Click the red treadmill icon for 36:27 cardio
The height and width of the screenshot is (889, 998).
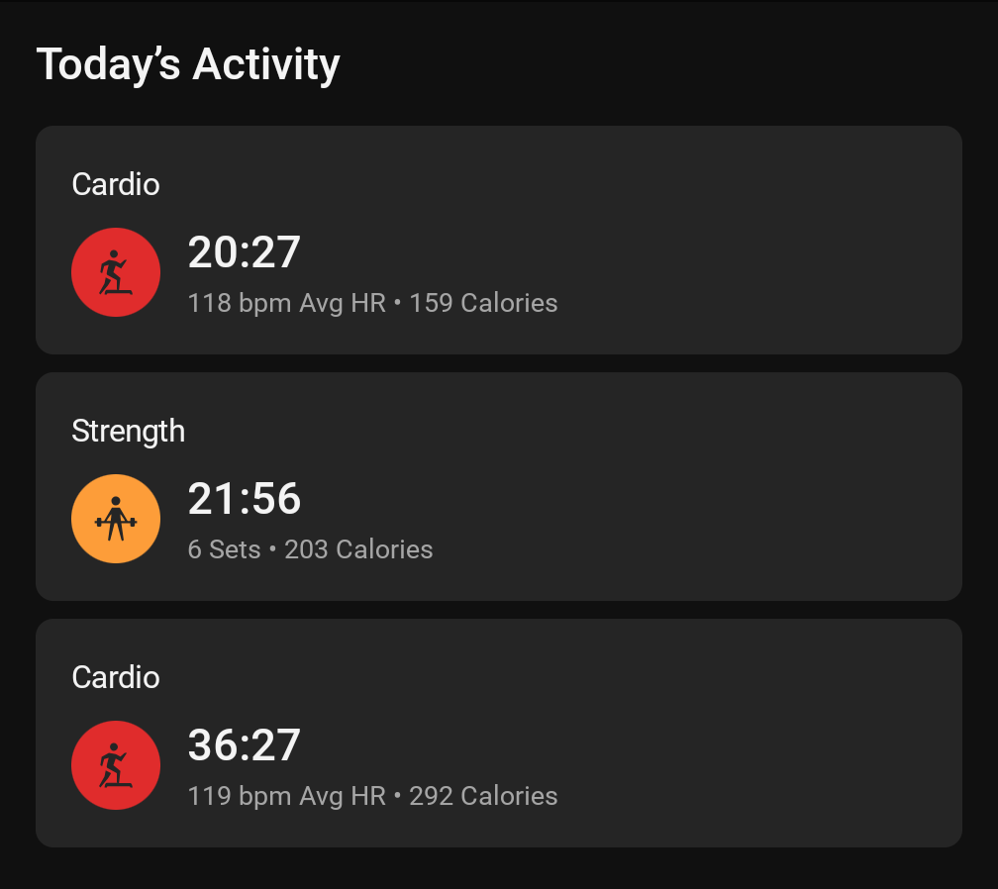115,765
